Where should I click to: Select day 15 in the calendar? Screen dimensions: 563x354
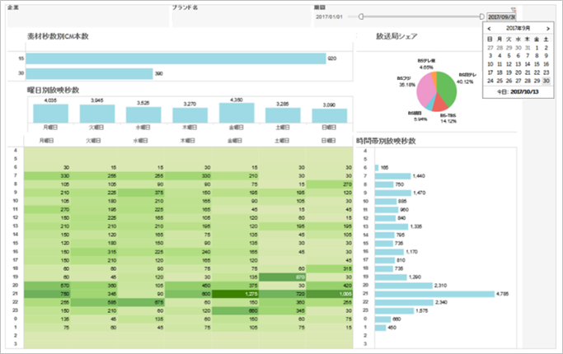coord(538,63)
